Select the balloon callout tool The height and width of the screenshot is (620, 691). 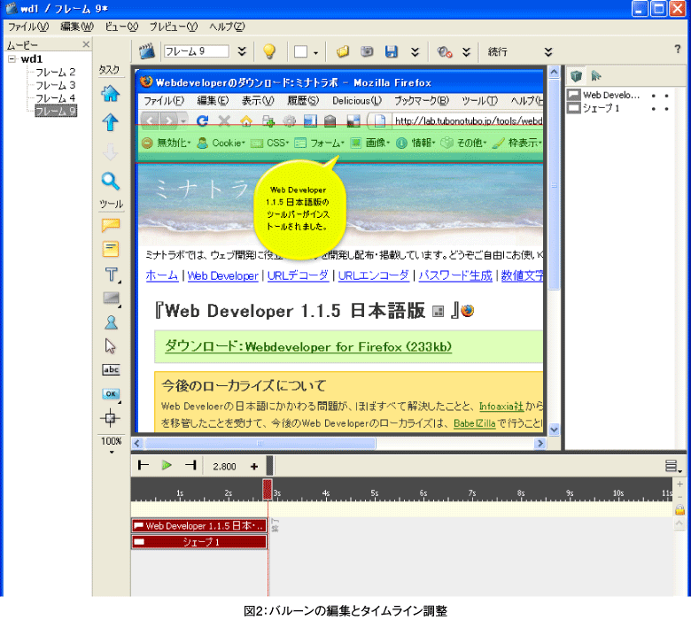pos(111,225)
